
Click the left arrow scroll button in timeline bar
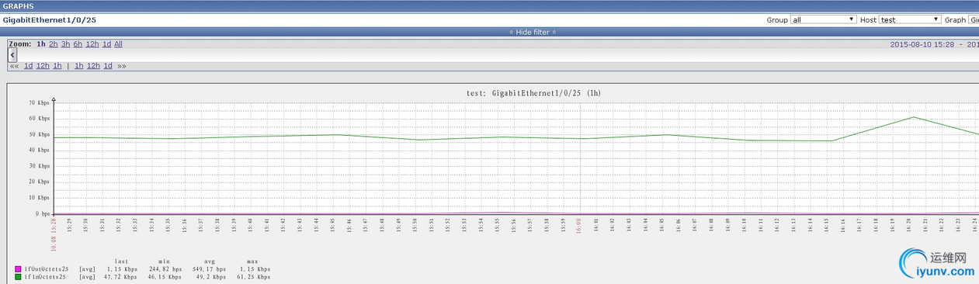[x=12, y=55]
